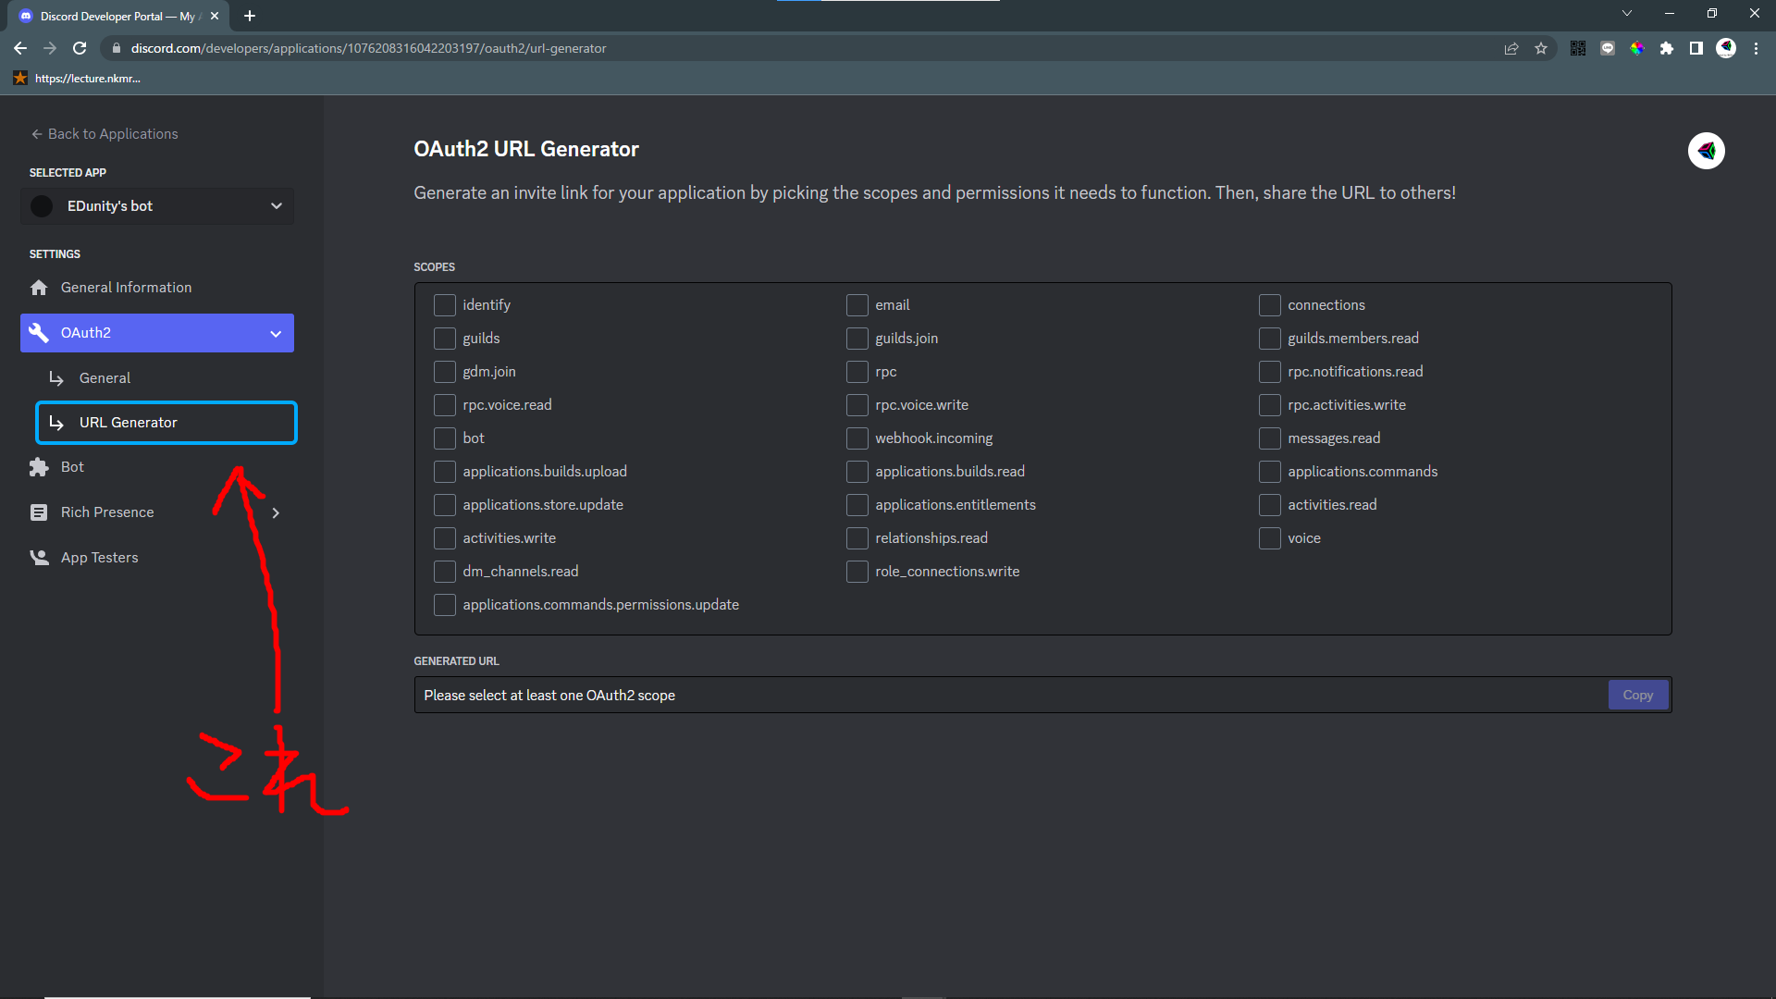Image resolution: width=1776 pixels, height=999 pixels.
Task: Click the user avatar at top right of page
Action: click(1706, 151)
